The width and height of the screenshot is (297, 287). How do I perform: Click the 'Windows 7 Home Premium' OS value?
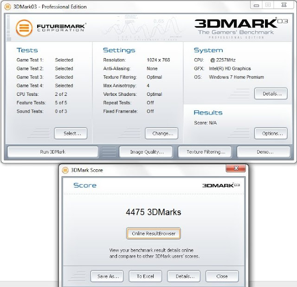pyautogui.click(x=236, y=77)
